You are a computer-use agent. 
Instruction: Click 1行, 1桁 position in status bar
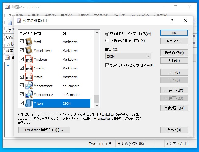[105, 144]
